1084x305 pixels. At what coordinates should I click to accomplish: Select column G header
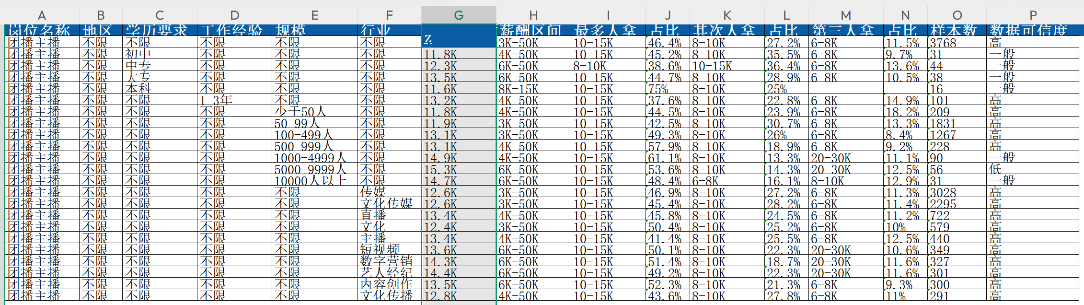click(x=459, y=15)
